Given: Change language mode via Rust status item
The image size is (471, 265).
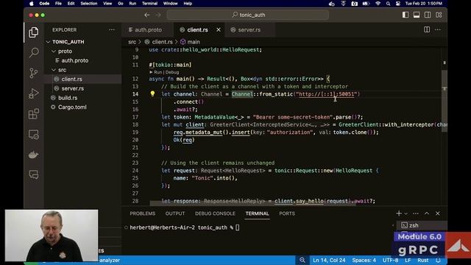Looking at the screenshot, I should pos(422,260).
